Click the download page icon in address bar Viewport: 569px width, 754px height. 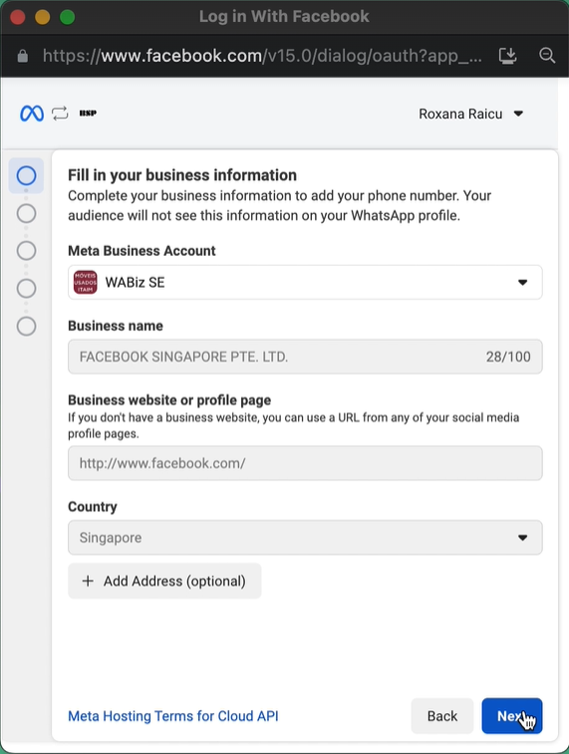507,56
